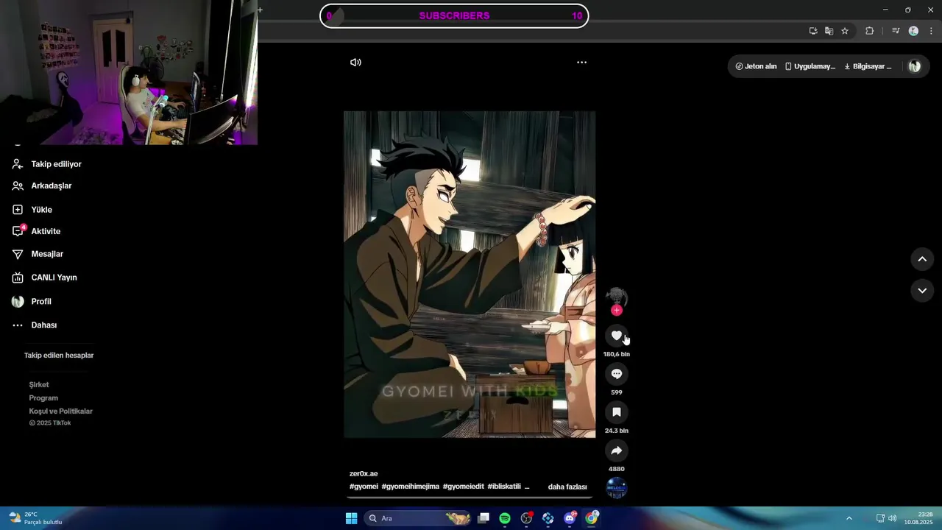The height and width of the screenshot is (530, 942).
Task: Open the Chrome profile avatar
Action: coord(913,31)
